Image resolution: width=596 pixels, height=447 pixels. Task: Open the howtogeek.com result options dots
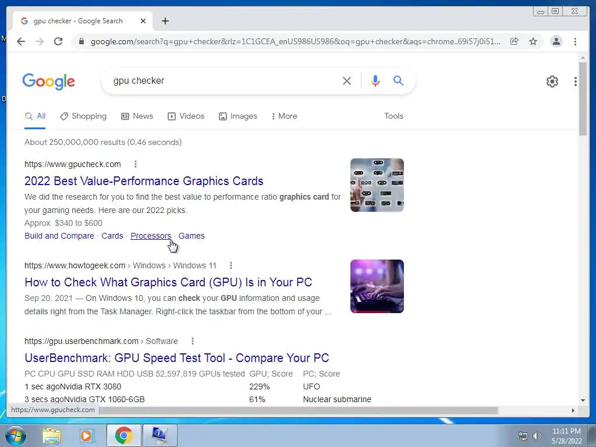[230, 265]
